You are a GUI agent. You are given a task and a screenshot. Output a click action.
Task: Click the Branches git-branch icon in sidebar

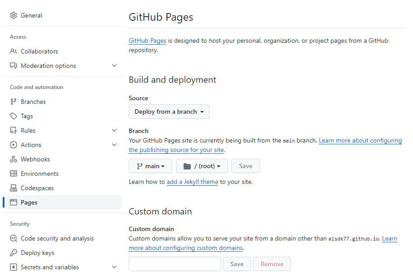coord(13,102)
